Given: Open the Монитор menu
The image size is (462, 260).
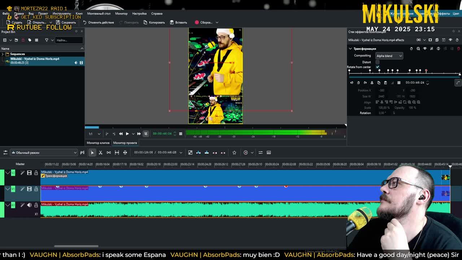Looking at the screenshot, I should coord(121,13).
